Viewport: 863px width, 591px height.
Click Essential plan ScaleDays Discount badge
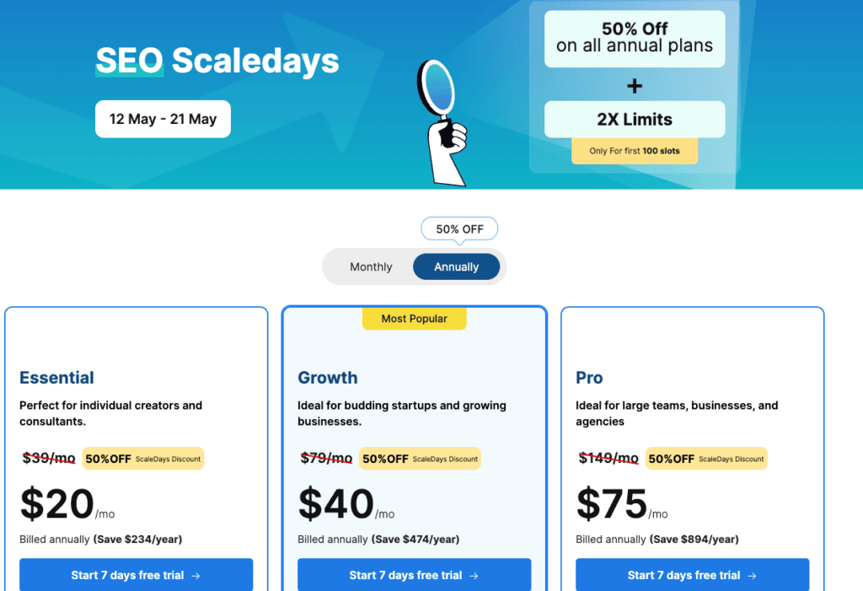click(143, 459)
